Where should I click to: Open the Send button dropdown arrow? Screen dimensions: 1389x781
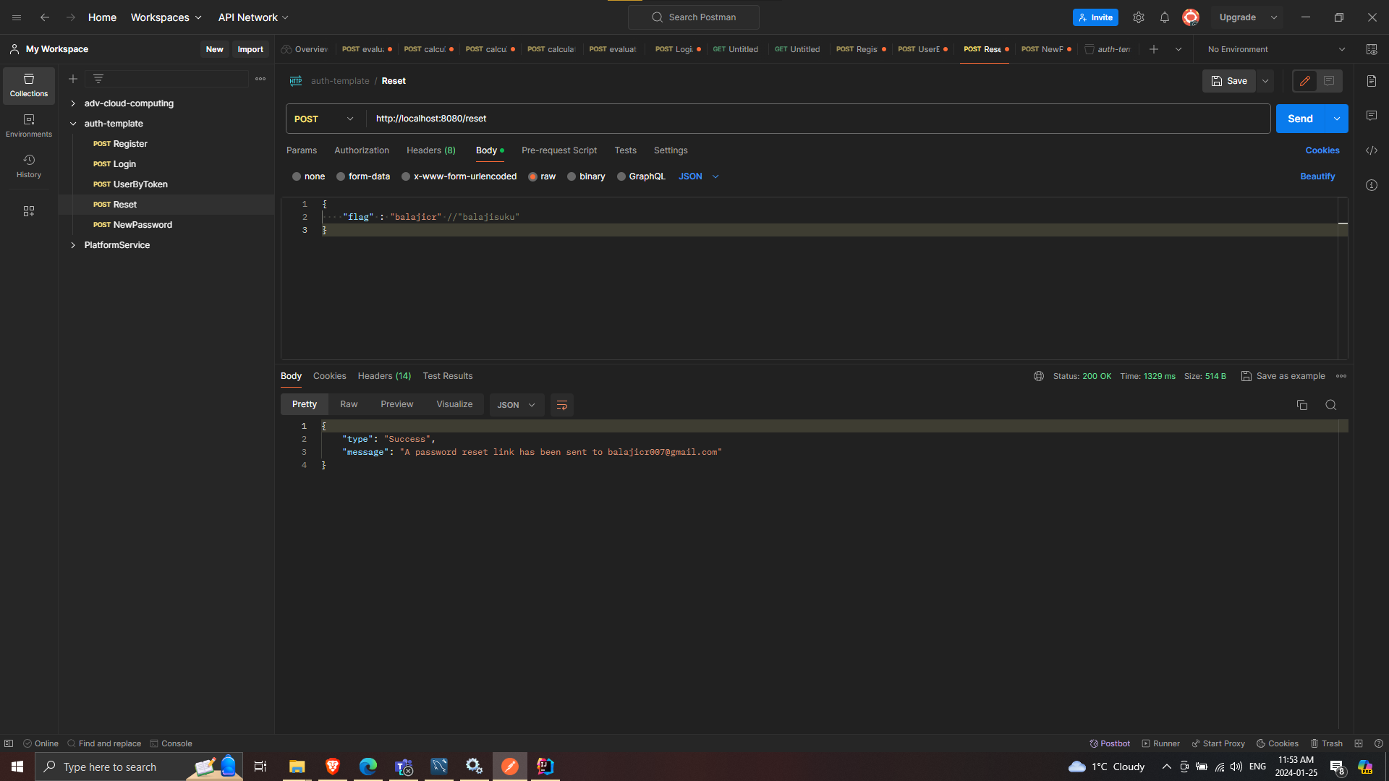[1337, 119]
